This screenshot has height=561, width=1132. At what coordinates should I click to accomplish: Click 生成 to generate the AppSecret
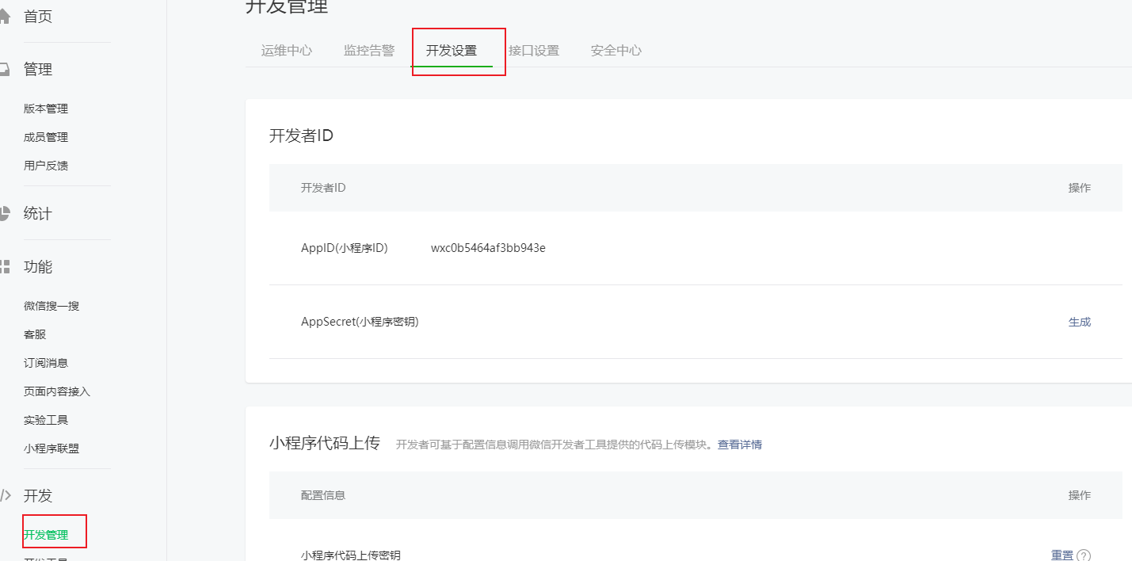[x=1080, y=322]
